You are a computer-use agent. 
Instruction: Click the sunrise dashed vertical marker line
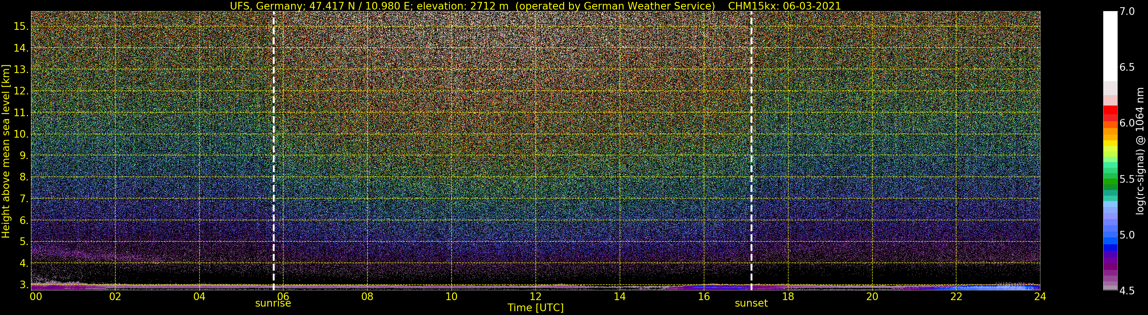[273, 151]
